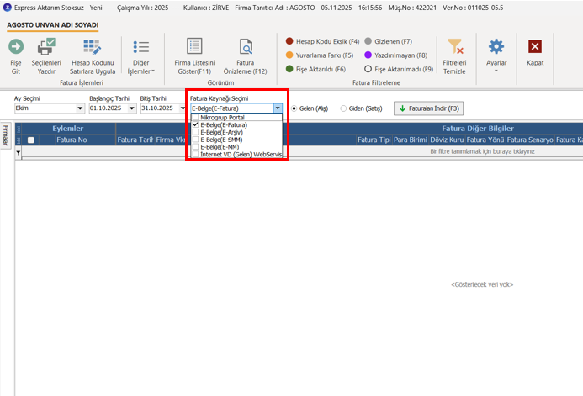Sort by Fatura Tarihi column header
The width and height of the screenshot is (583, 396).
(x=135, y=140)
